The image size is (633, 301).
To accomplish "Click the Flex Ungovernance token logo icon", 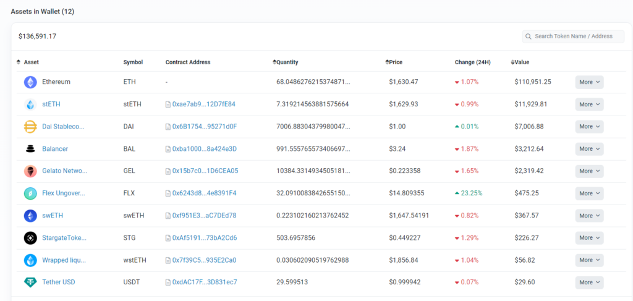I will pyautogui.click(x=30, y=193).
